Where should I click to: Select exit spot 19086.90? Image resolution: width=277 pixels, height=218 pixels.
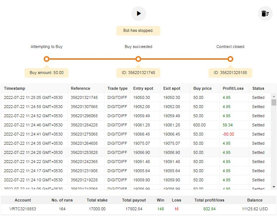(172, 152)
